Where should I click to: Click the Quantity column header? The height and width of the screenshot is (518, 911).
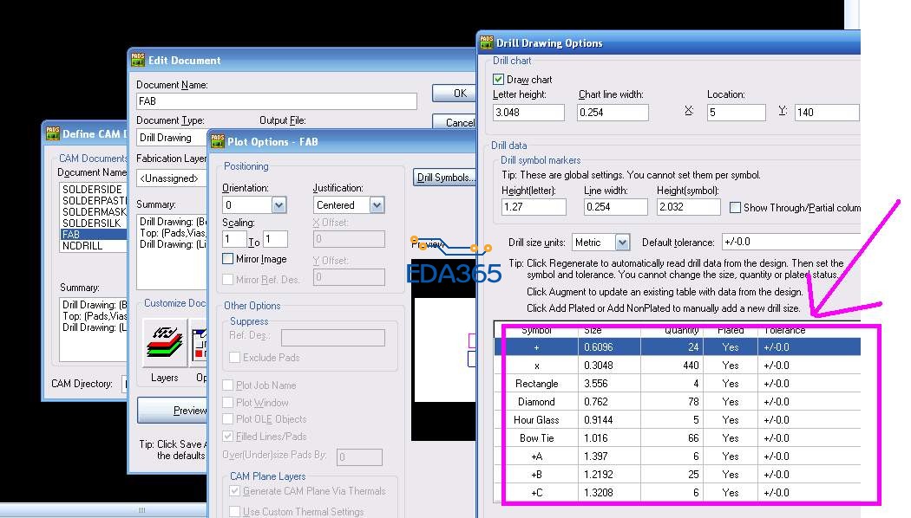click(672, 330)
